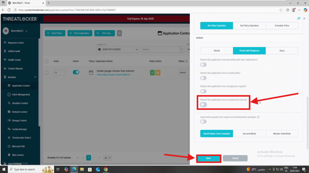Open Microsoft 365 module
309x173 pixels.
18,146
